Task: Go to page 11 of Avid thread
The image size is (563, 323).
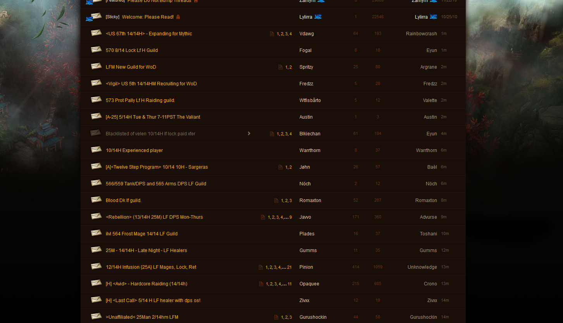Action: click(289, 284)
